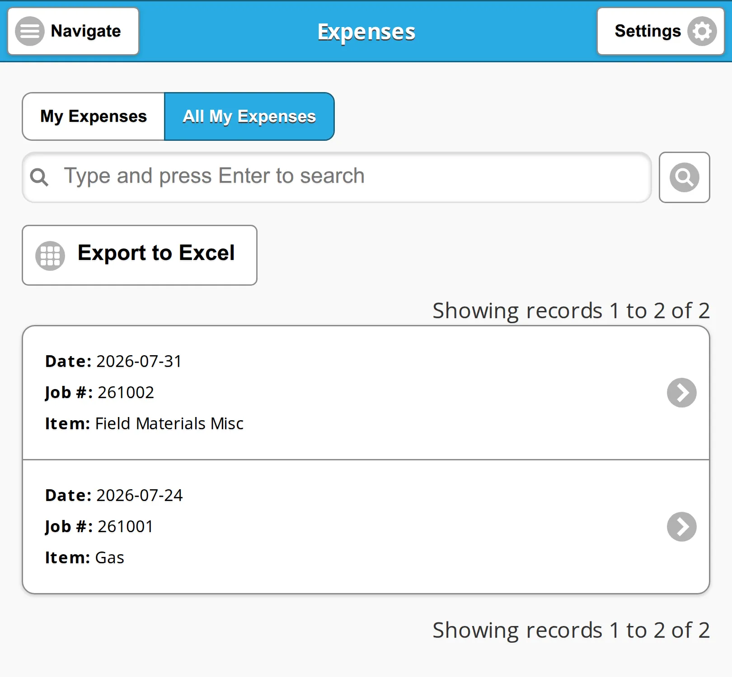This screenshot has height=677, width=732.
Task: Click the top Showing records count text
Action: (571, 311)
